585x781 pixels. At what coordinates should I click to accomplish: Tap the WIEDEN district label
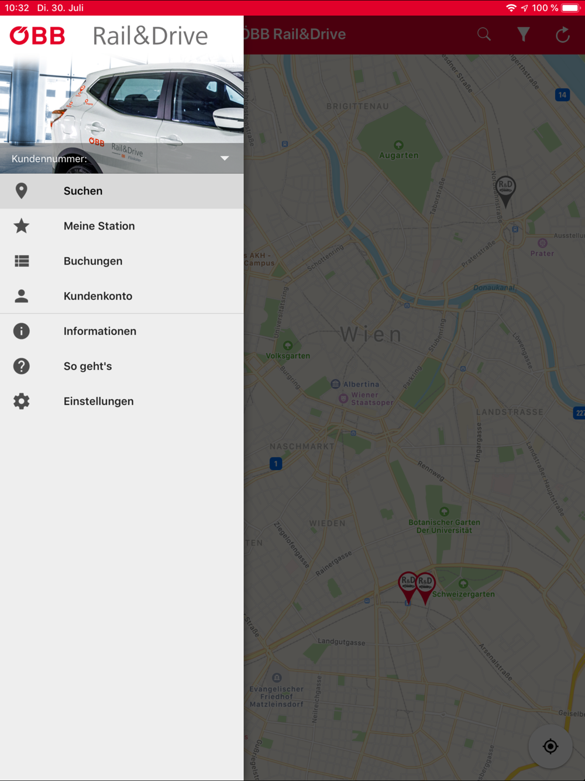(328, 523)
